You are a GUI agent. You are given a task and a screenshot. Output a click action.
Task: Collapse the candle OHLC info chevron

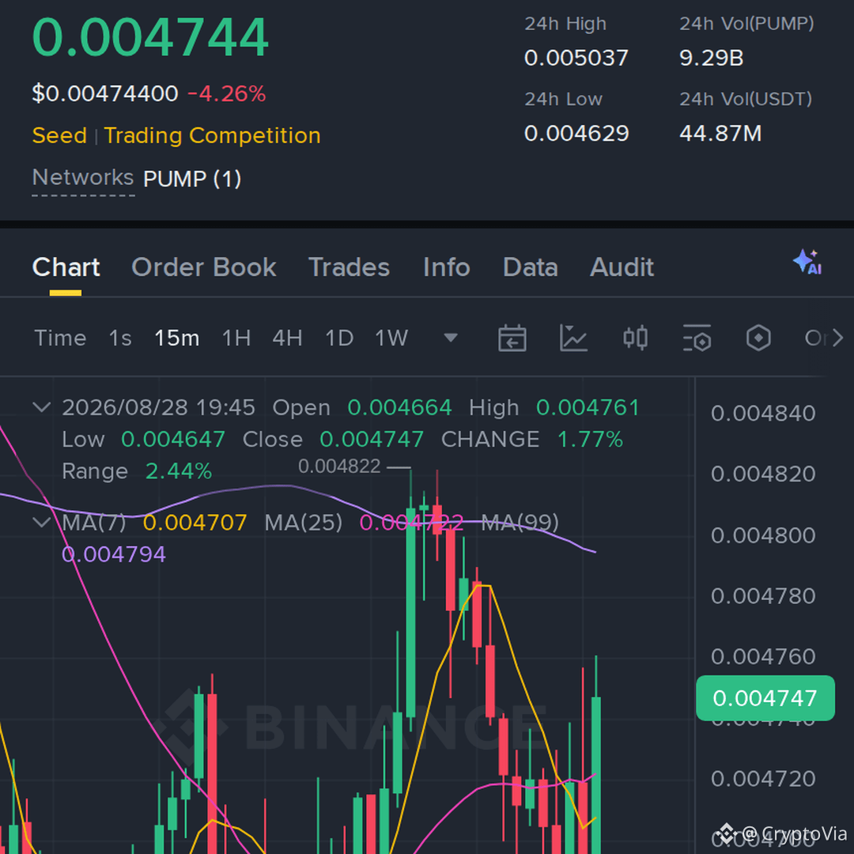tap(42, 407)
